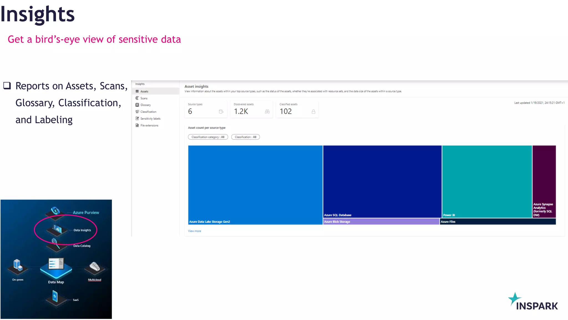Click the Azure Purview logo icon in diagram
The image size is (568, 320).
point(55,211)
